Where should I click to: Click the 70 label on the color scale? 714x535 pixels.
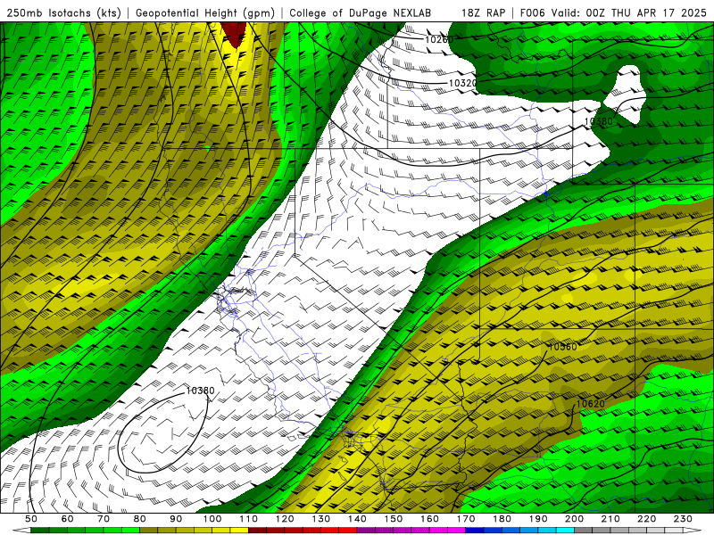tap(104, 519)
